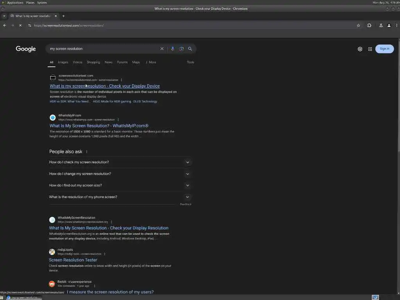Search by image with the lens icon
400x300 pixels.
[181, 49]
